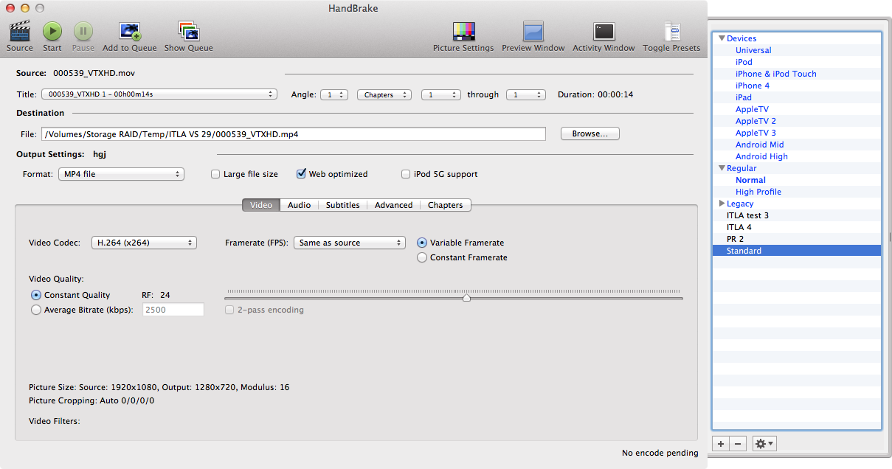Open the Preview Window icon

(533, 31)
